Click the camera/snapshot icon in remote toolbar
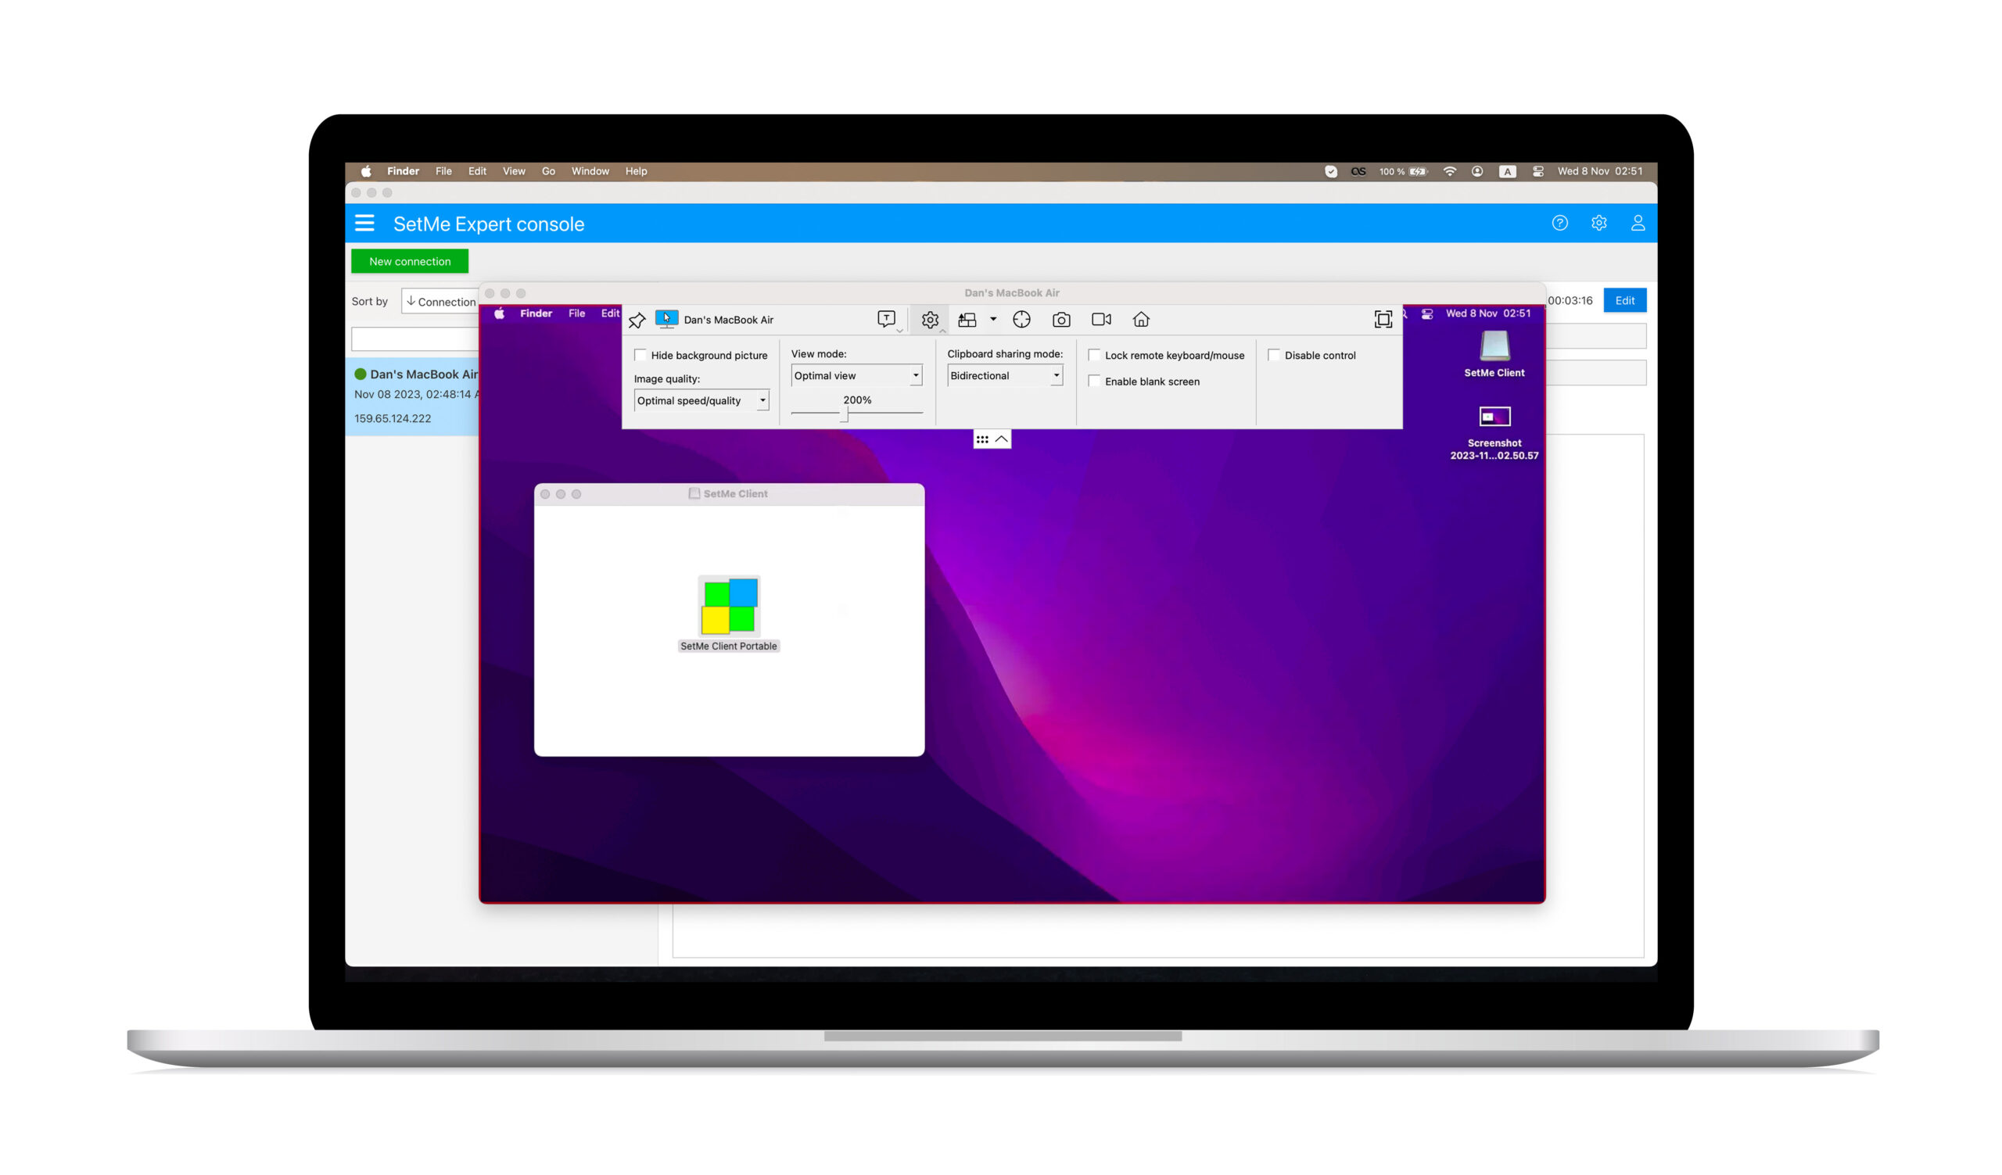 point(1064,319)
